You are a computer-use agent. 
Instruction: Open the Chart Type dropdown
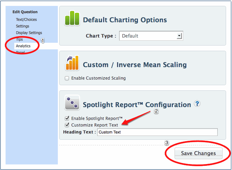pyautogui.click(x=151, y=36)
